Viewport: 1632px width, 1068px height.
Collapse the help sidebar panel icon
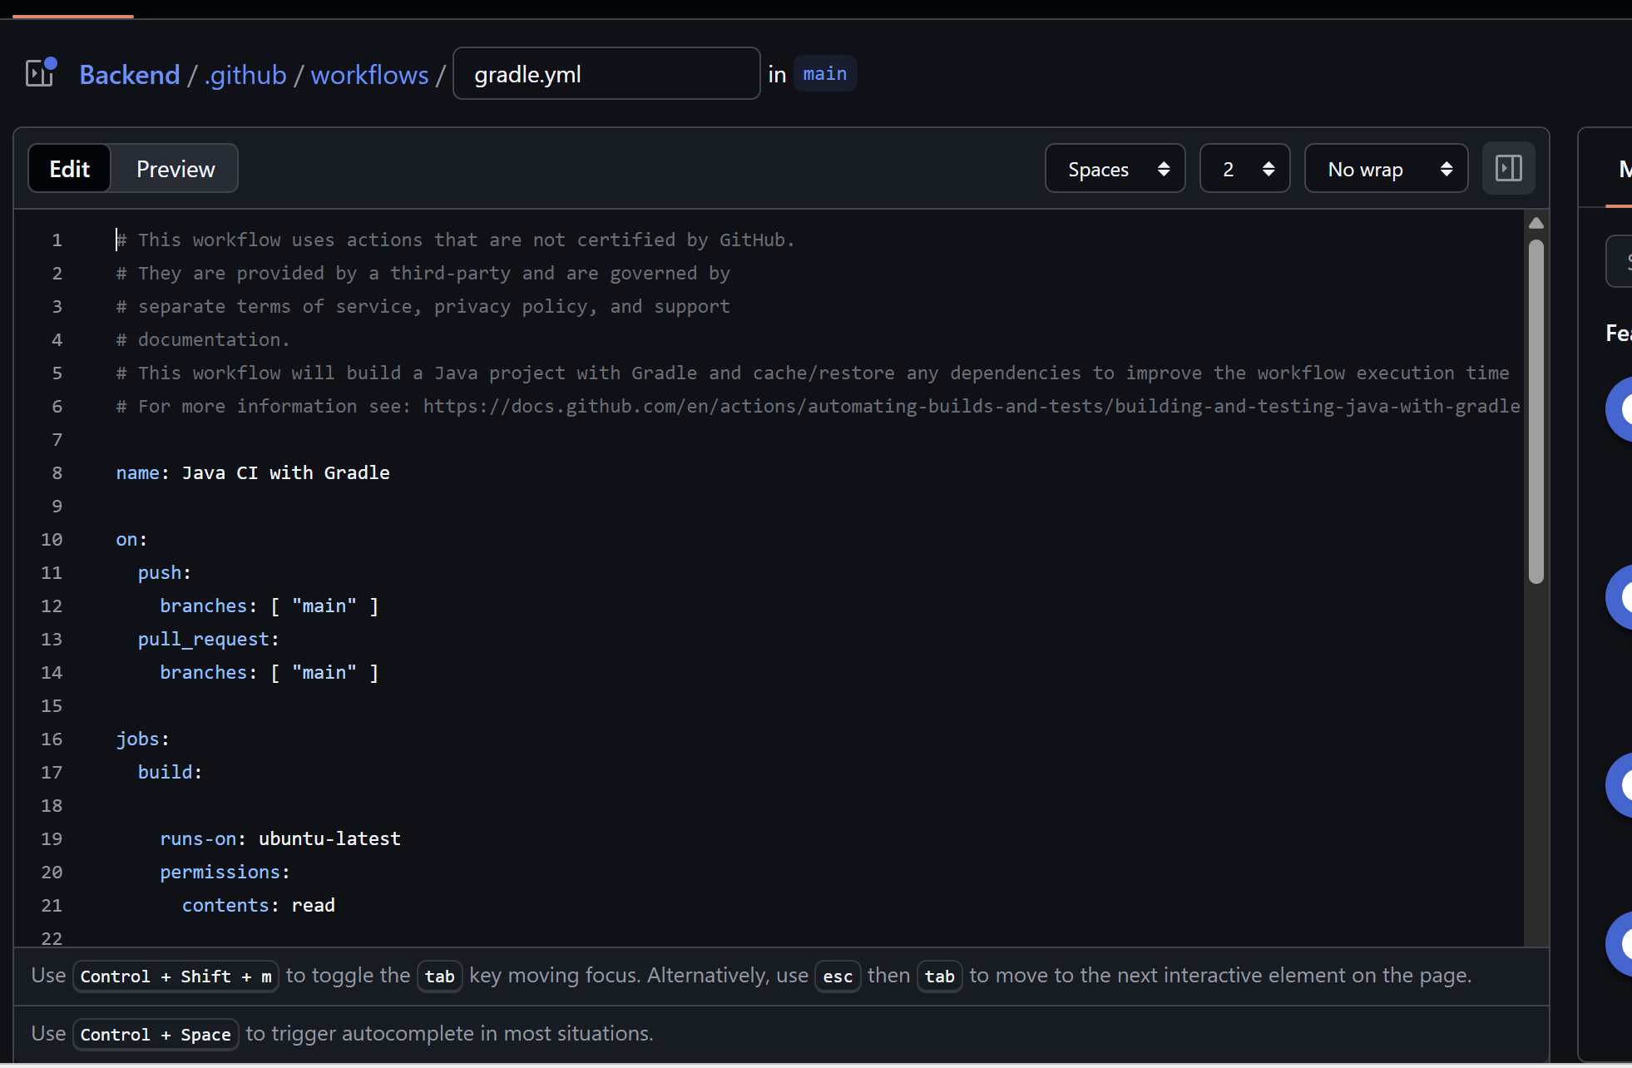pyautogui.click(x=1508, y=169)
